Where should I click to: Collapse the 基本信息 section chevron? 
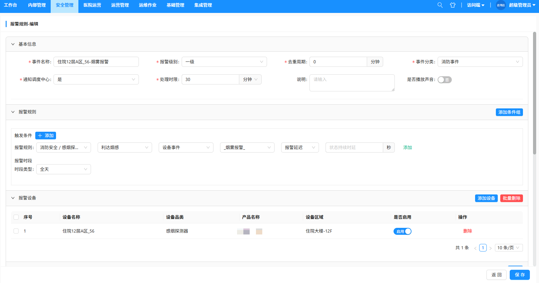[13, 44]
